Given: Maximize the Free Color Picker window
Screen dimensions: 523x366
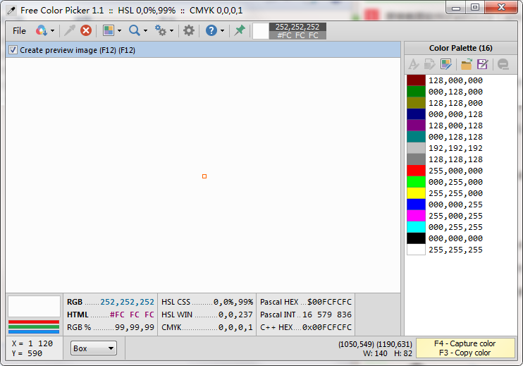Looking at the screenshot, I should 475,7.
